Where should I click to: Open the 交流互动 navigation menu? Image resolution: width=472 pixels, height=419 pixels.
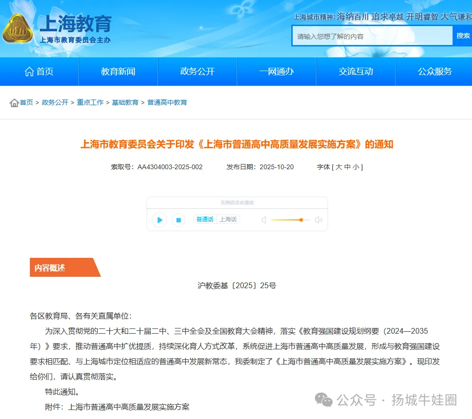[356, 71]
